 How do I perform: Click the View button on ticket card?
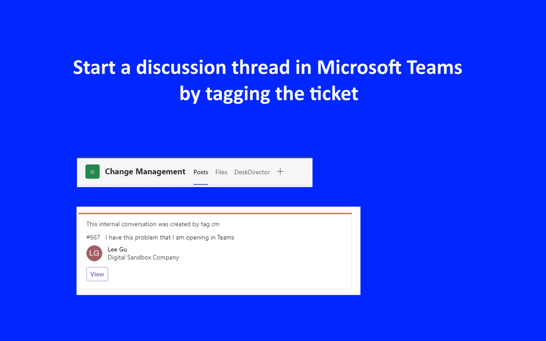97,274
